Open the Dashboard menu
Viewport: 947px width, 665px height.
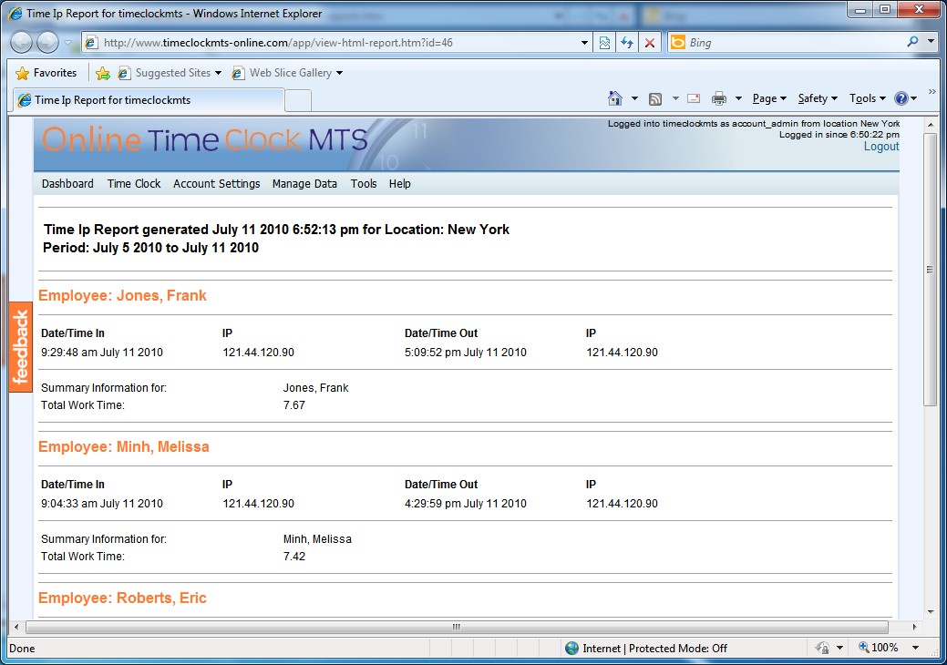pos(67,183)
